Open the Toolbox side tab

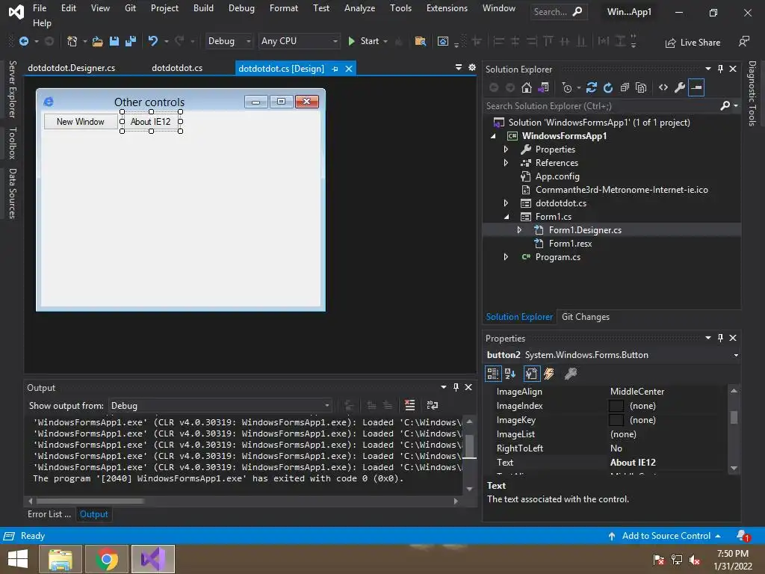pyautogui.click(x=13, y=143)
